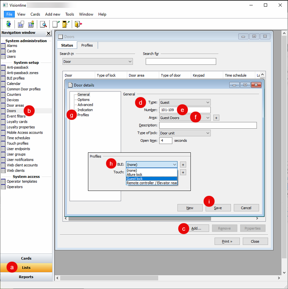The width and height of the screenshot is (288, 289).
Task: Open the Tools menu
Action: (x=70, y=14)
